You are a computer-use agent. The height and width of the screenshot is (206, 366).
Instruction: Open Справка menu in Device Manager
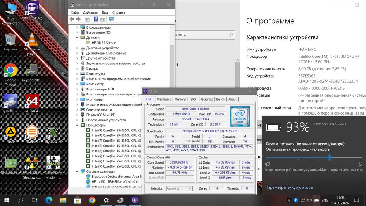pos(119,12)
